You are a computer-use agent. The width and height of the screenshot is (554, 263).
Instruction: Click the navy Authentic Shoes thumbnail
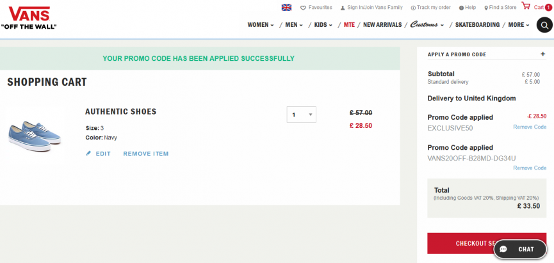35,136
